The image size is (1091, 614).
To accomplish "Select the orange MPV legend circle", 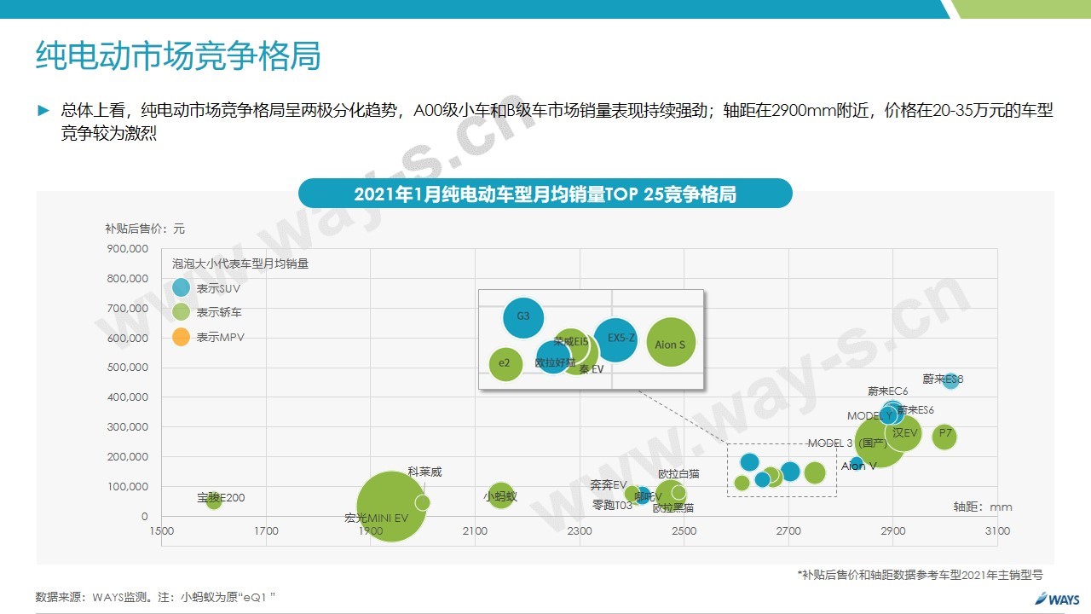I will click(181, 337).
